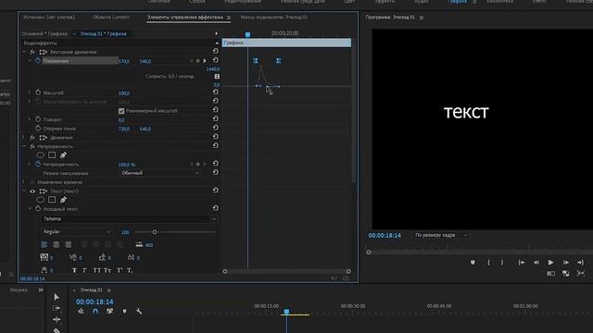Image resolution: width=593 pixels, height=333 pixels.
Task: Toggle animation stopwatch for Поворот
Action: click(38, 119)
